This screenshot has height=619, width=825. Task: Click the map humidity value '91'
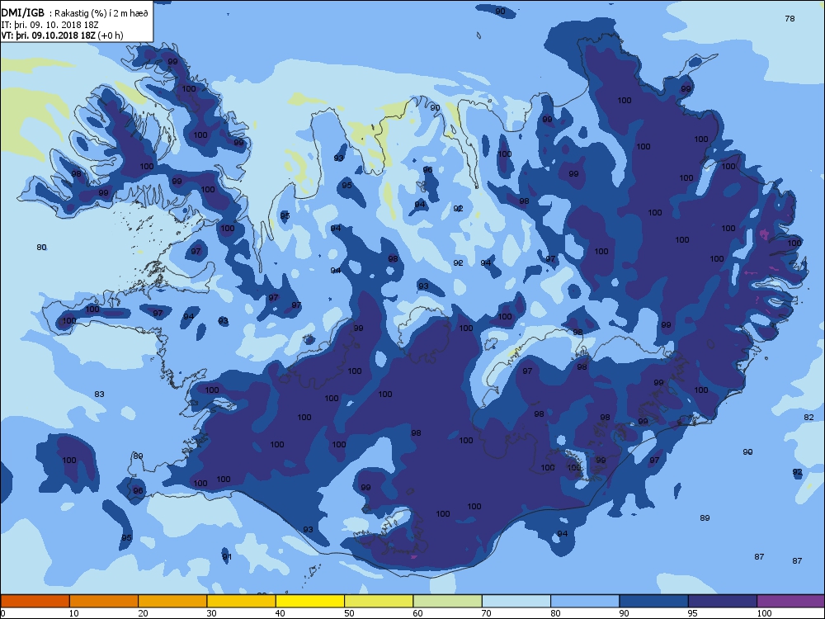[x=227, y=557]
